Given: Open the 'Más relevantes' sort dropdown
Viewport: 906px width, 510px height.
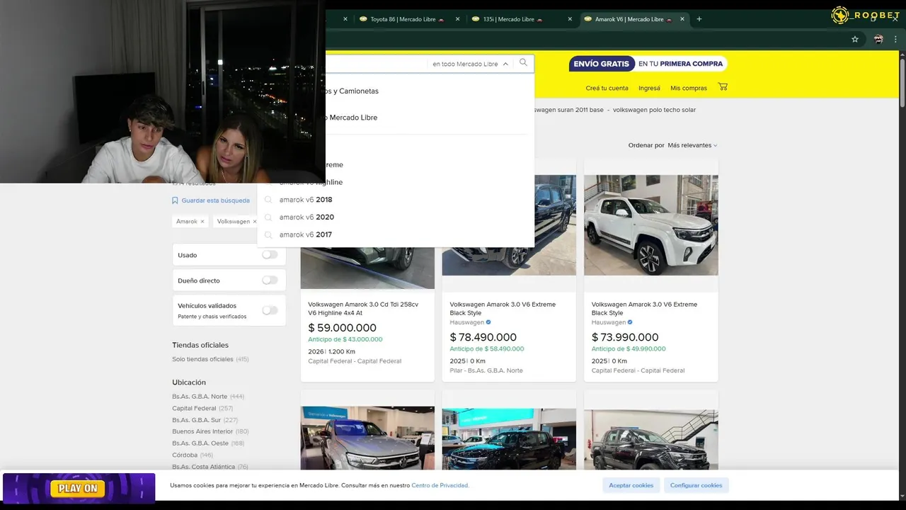Looking at the screenshot, I should click(x=692, y=145).
